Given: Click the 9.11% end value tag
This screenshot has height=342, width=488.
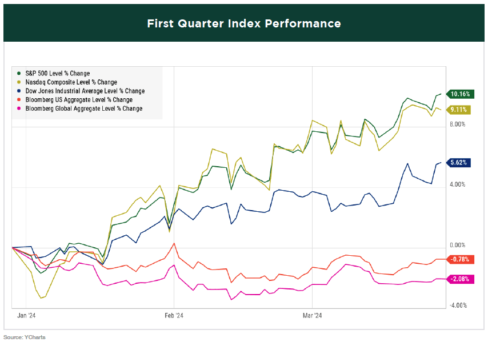Looking at the screenshot, I should (x=459, y=110).
